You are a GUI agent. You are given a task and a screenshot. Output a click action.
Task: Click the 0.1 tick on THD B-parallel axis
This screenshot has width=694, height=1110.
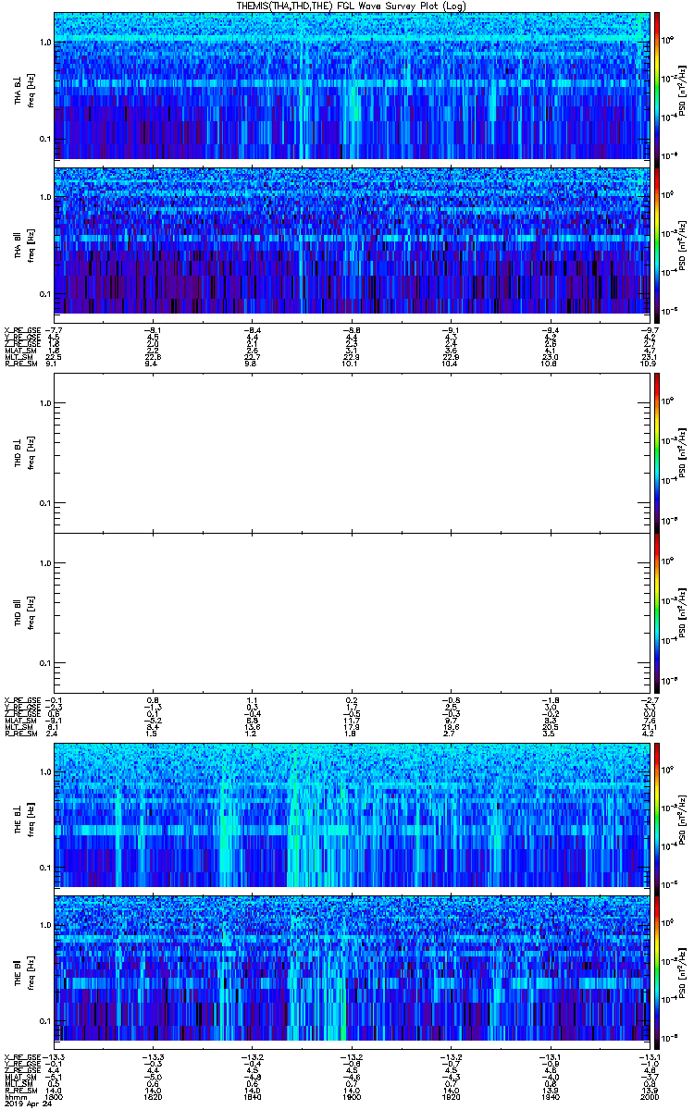click(45, 663)
